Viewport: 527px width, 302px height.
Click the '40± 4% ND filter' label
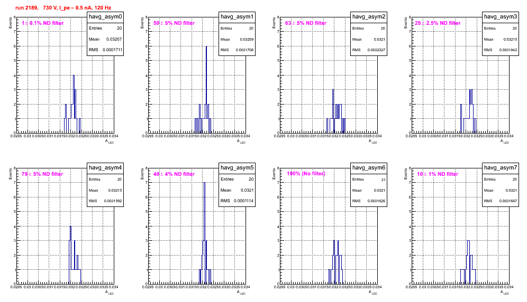174,174
